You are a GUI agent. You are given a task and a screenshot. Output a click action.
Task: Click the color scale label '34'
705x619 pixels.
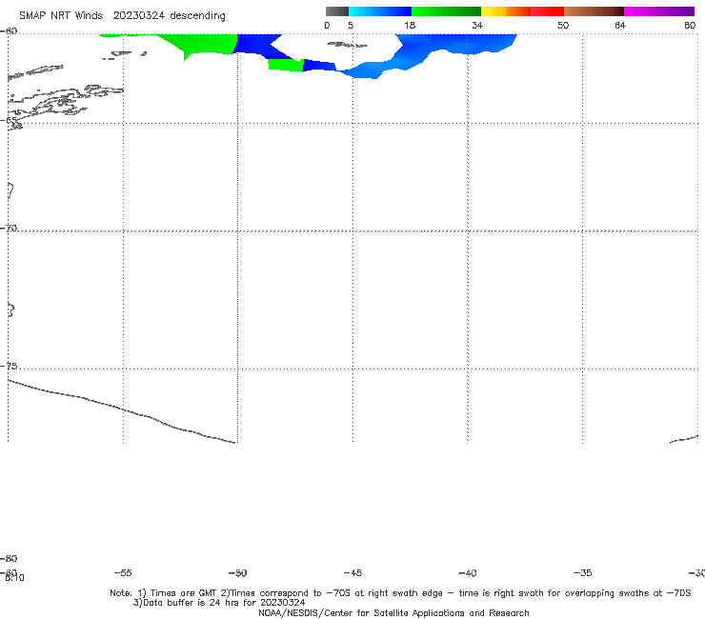pyautogui.click(x=477, y=25)
